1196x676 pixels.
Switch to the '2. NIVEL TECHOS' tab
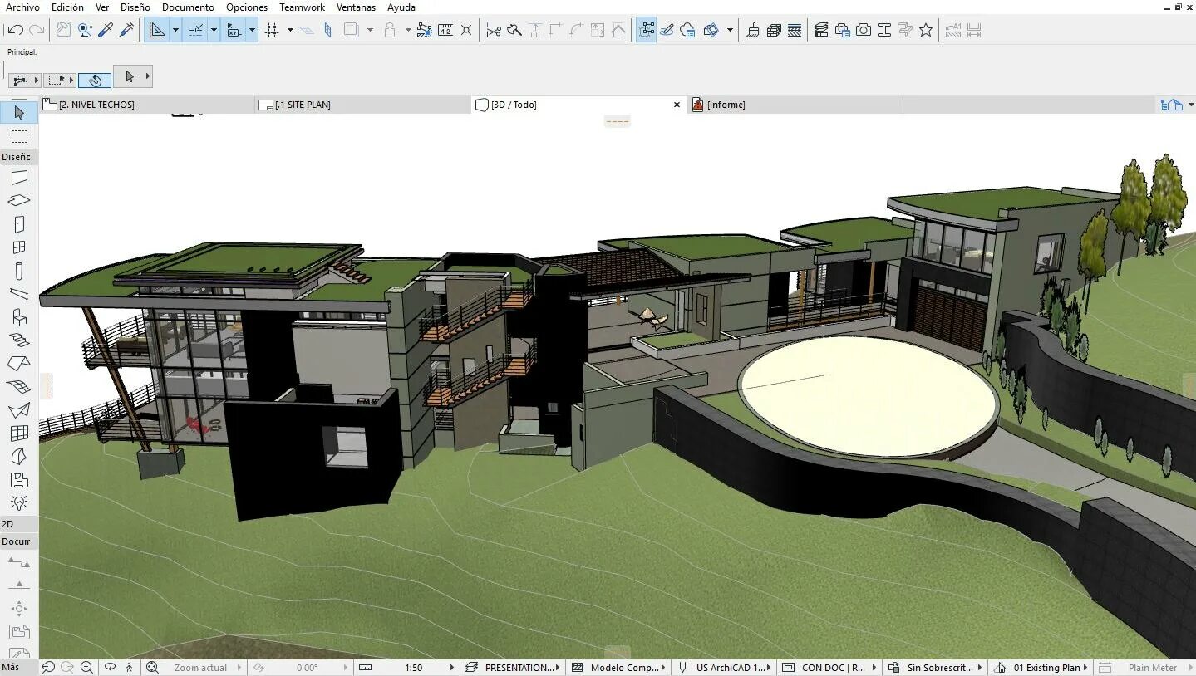(x=147, y=105)
